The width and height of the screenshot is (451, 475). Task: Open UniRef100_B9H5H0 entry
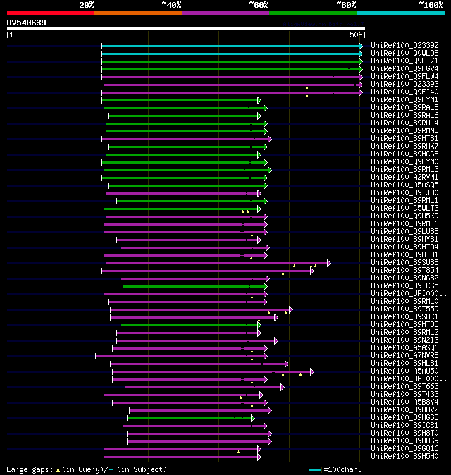click(404, 456)
